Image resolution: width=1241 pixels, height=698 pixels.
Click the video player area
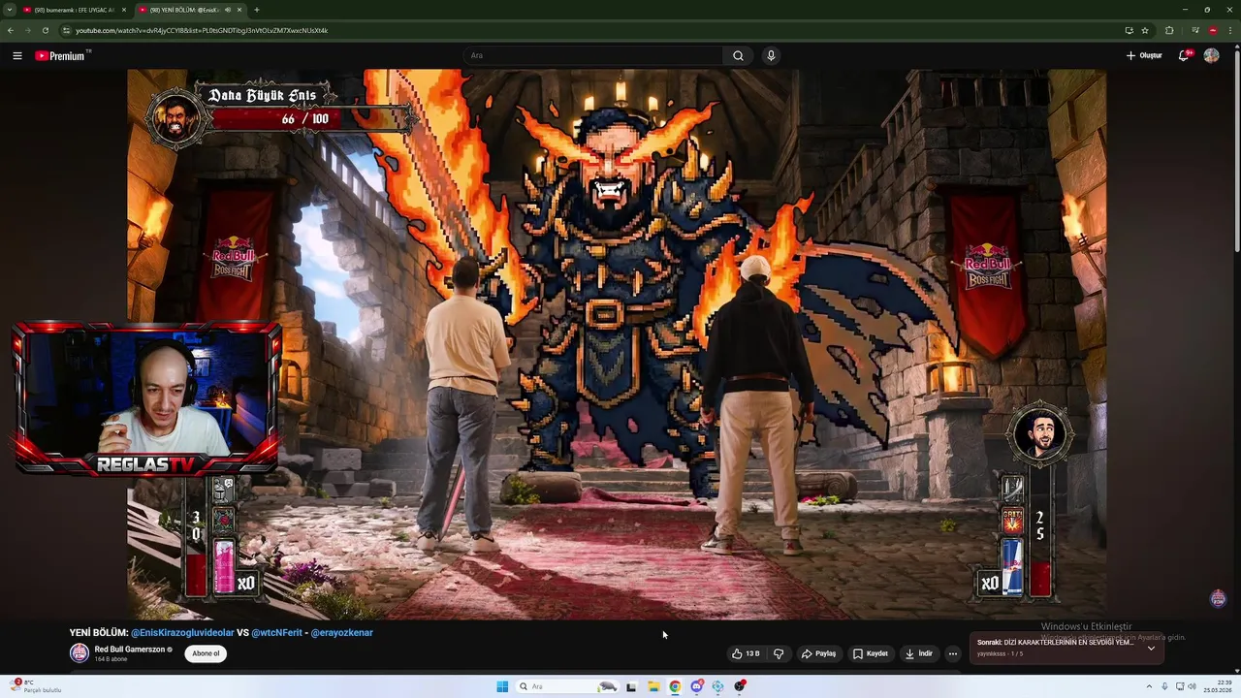coord(617,344)
